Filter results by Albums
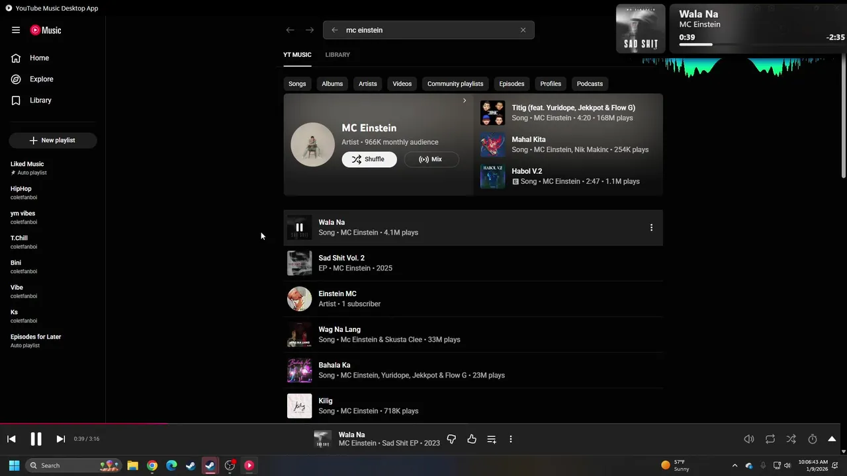The image size is (847, 476). point(332,84)
